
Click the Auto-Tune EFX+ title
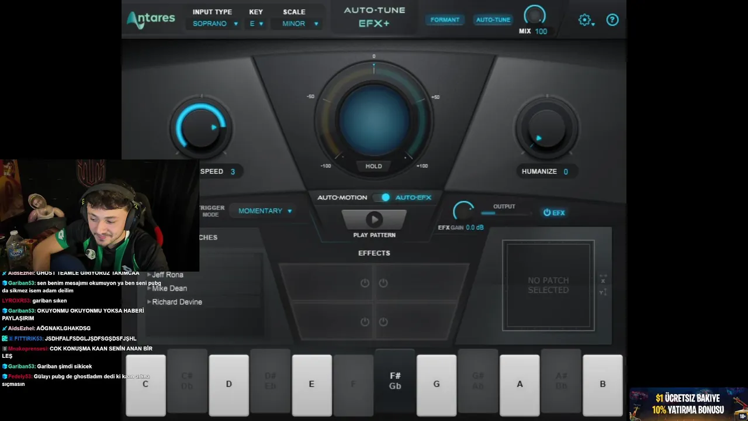(374, 17)
